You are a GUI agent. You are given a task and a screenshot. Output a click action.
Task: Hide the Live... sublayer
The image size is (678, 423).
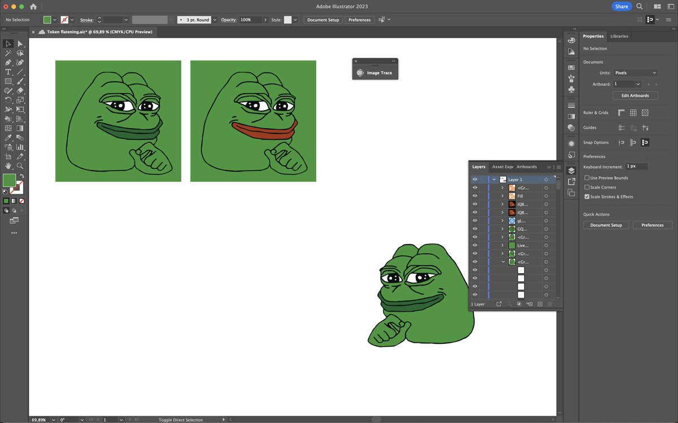tap(475, 246)
